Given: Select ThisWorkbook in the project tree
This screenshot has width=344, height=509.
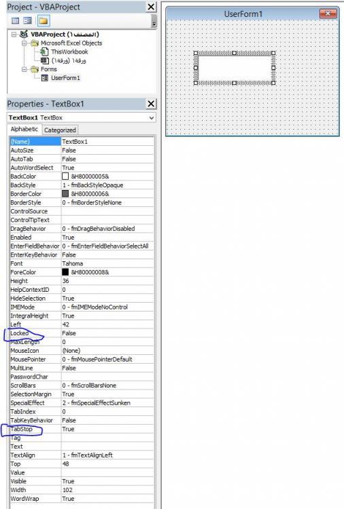Looking at the screenshot, I should point(69,52).
